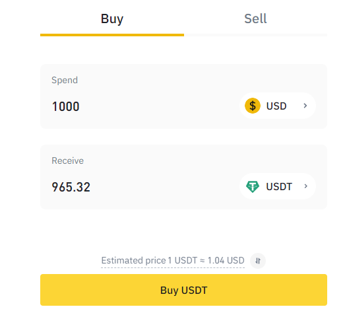Click the Buy USDT button
The width and height of the screenshot is (345, 313).
click(184, 290)
